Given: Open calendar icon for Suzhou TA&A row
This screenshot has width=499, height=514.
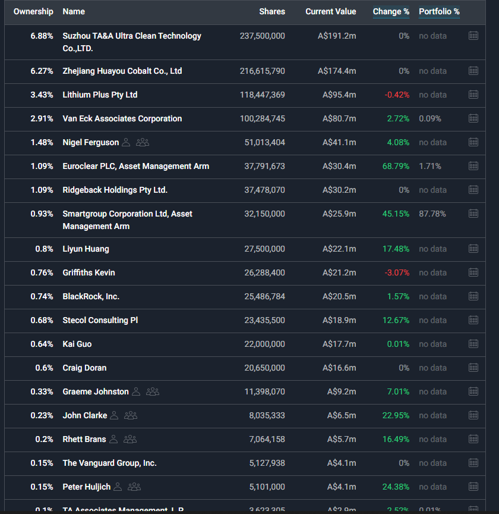Looking at the screenshot, I should coord(473,36).
